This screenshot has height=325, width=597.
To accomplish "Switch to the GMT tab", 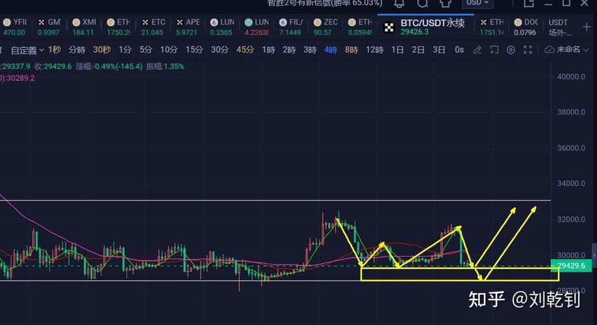I will coord(49,27).
